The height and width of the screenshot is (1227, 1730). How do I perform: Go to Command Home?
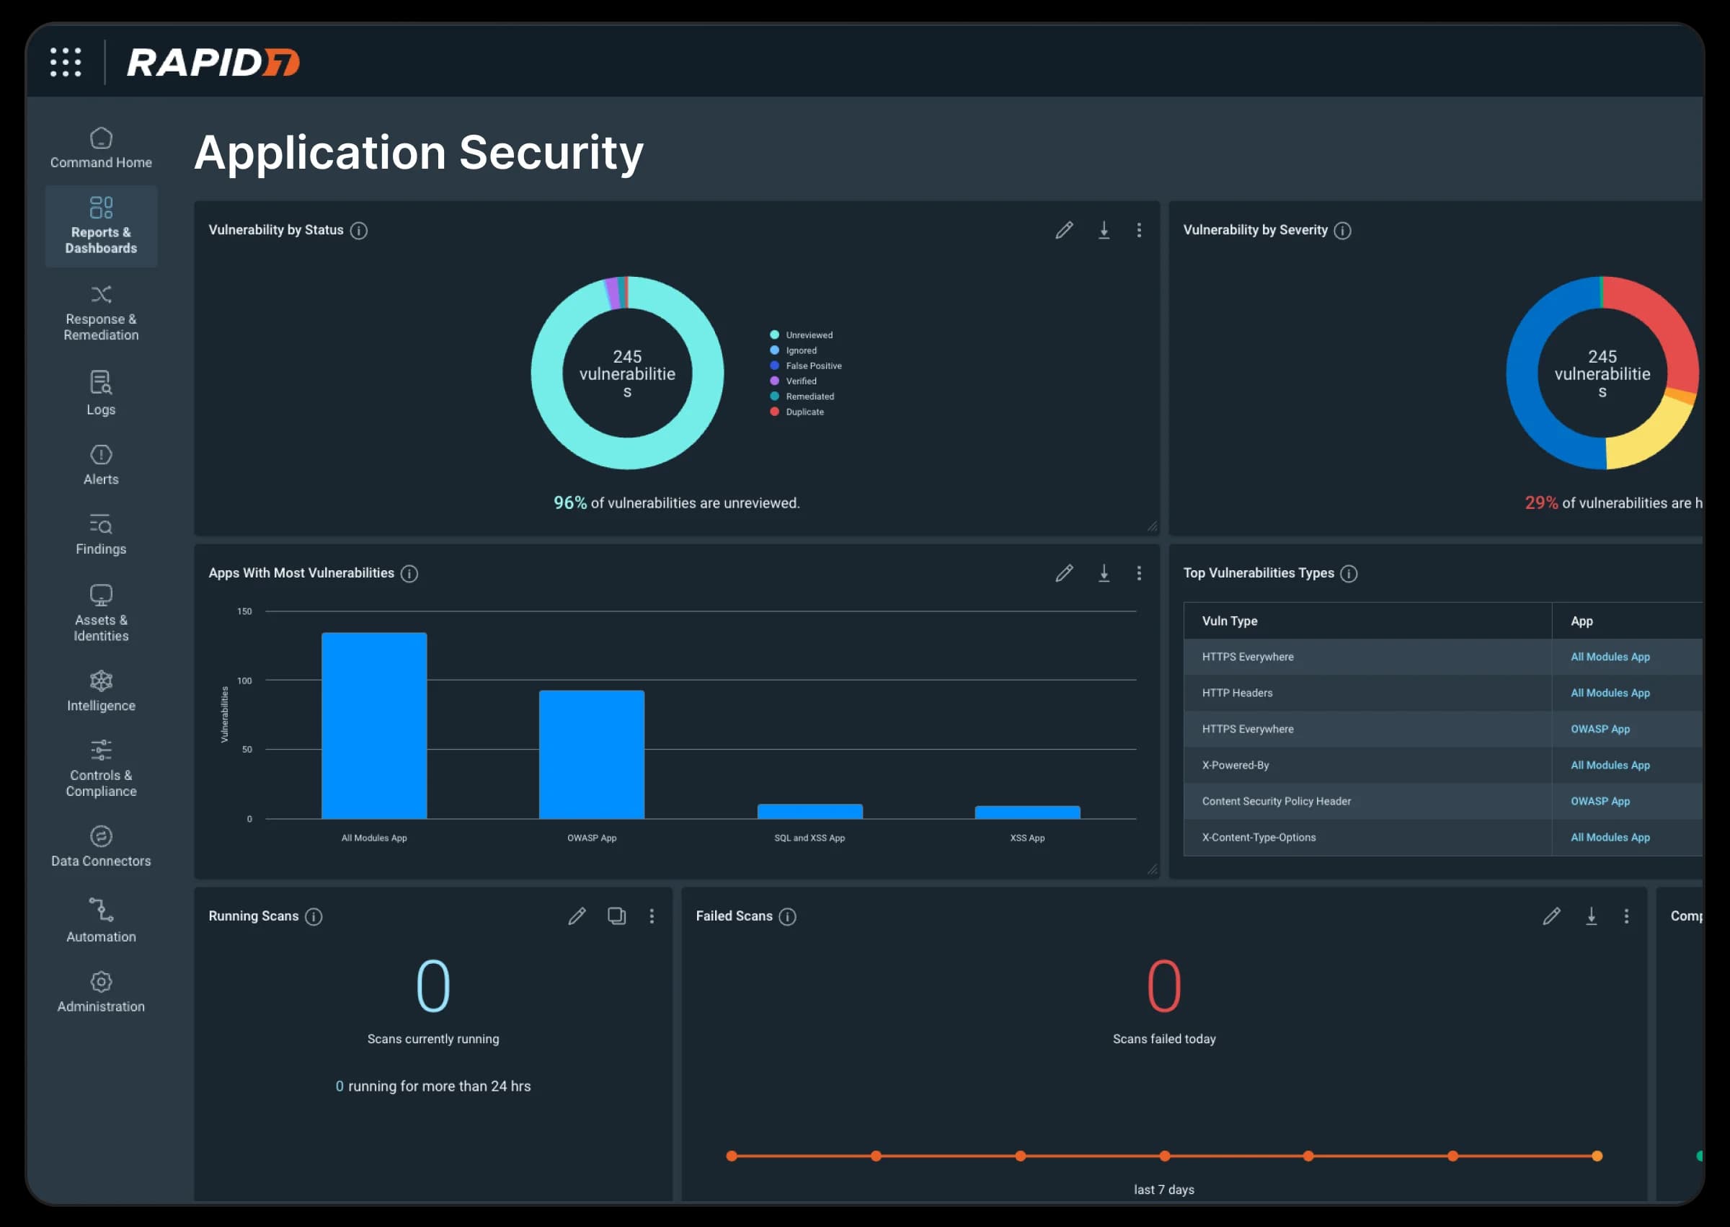(x=101, y=149)
